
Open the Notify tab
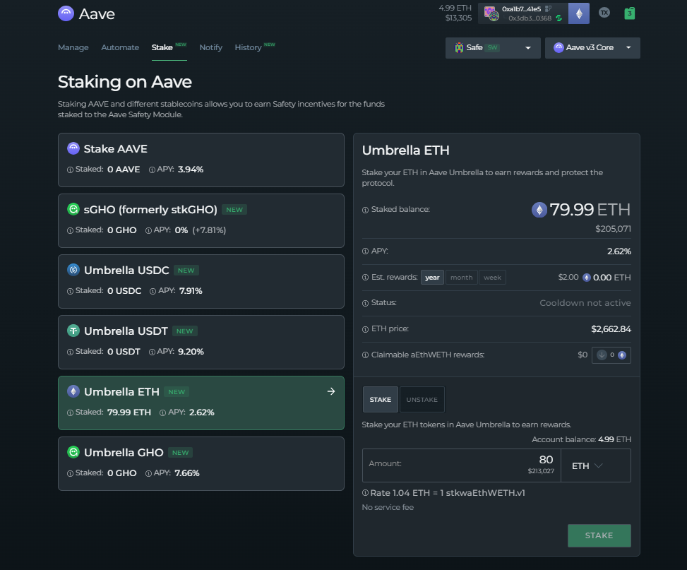pyautogui.click(x=210, y=47)
